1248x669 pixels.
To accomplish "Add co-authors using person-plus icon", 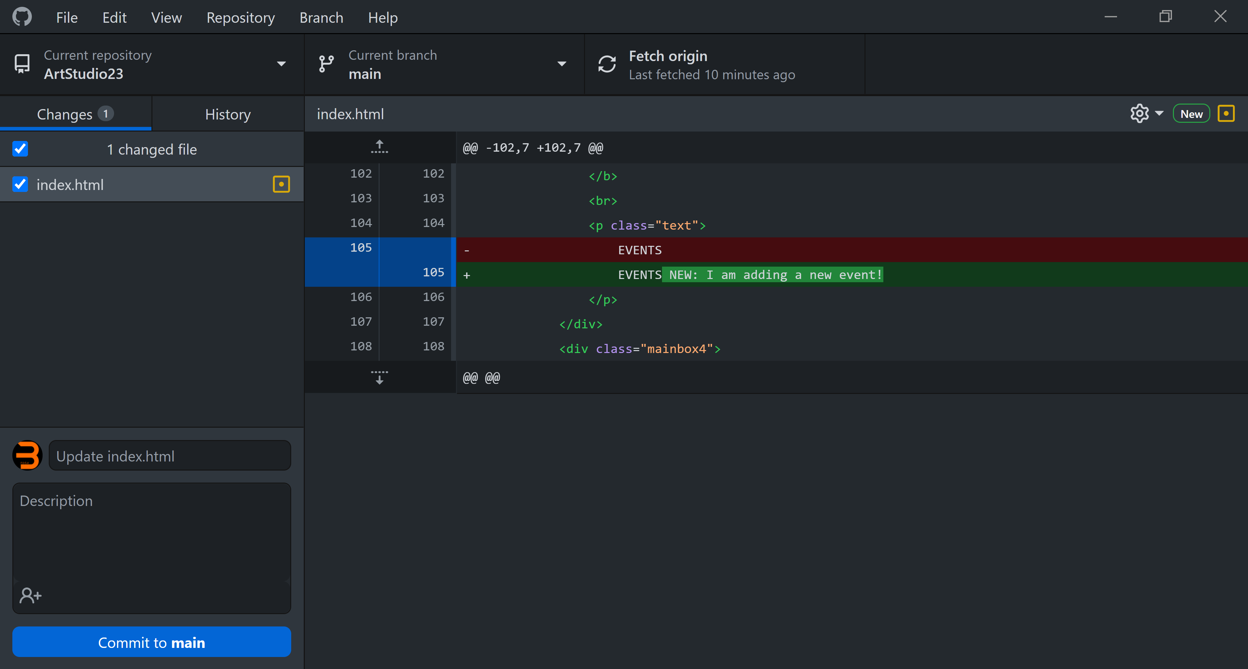I will [31, 595].
